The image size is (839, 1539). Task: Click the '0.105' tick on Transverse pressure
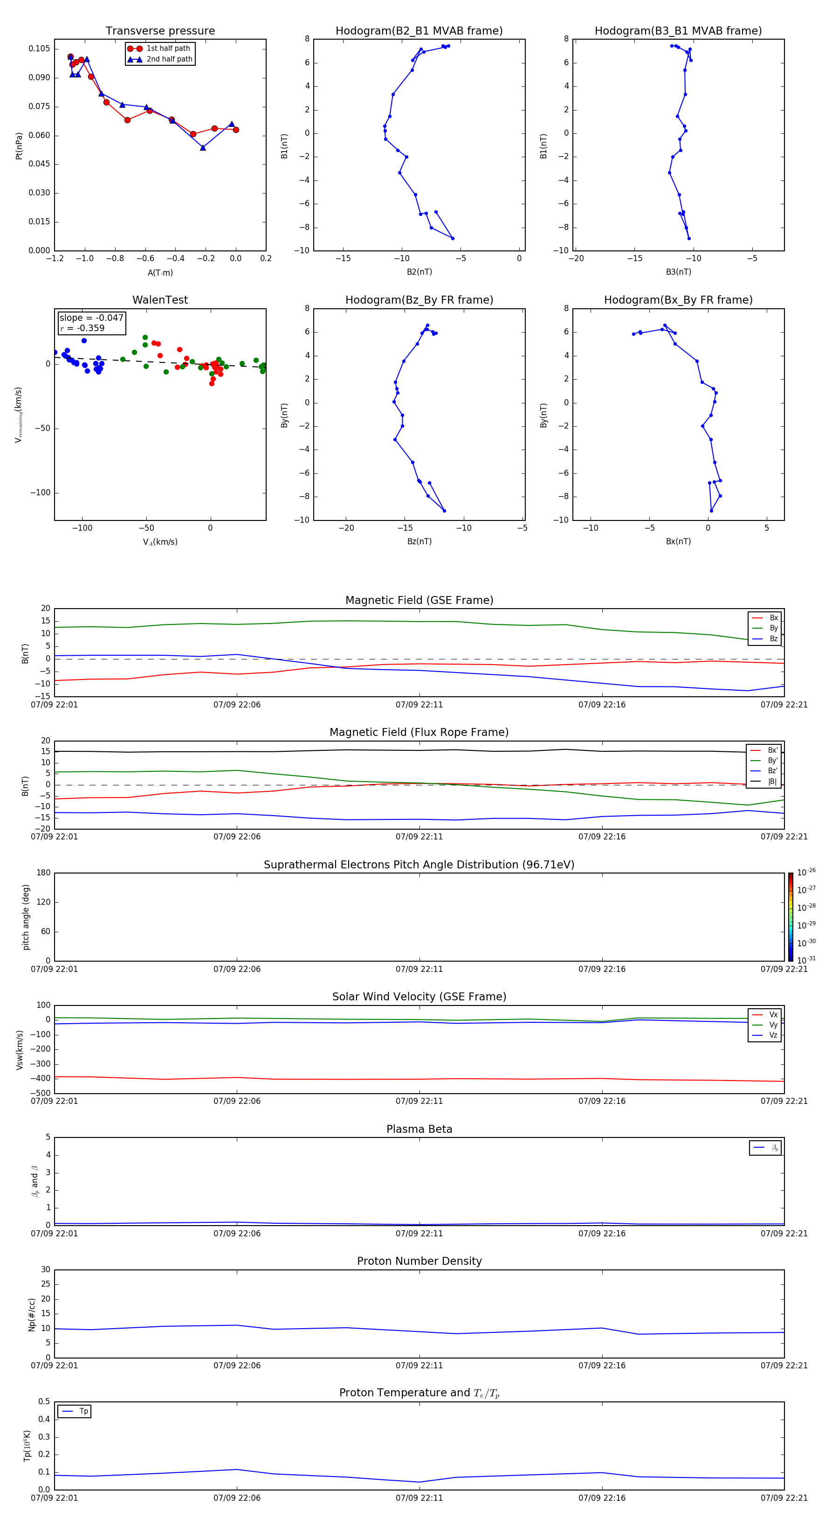(40, 49)
